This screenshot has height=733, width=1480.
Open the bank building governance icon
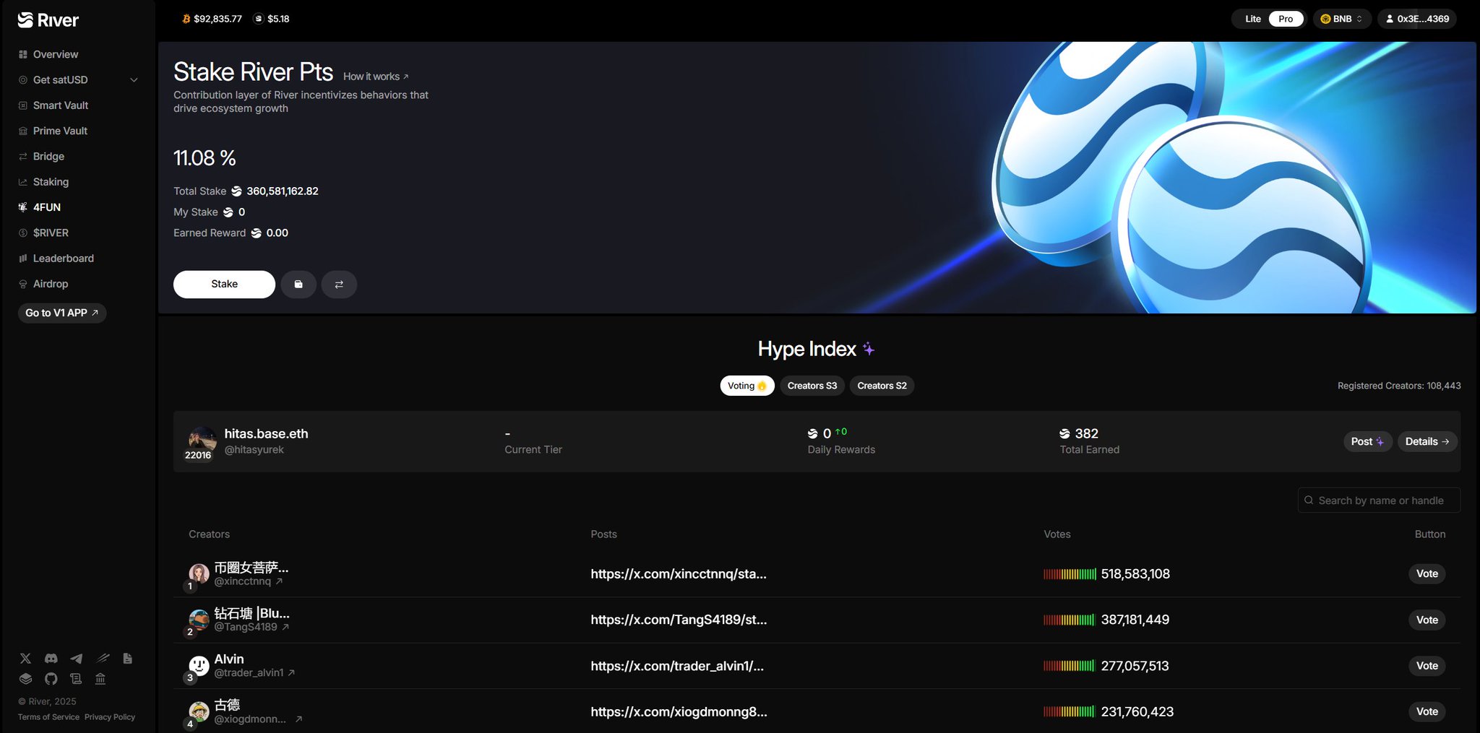pyautogui.click(x=100, y=679)
